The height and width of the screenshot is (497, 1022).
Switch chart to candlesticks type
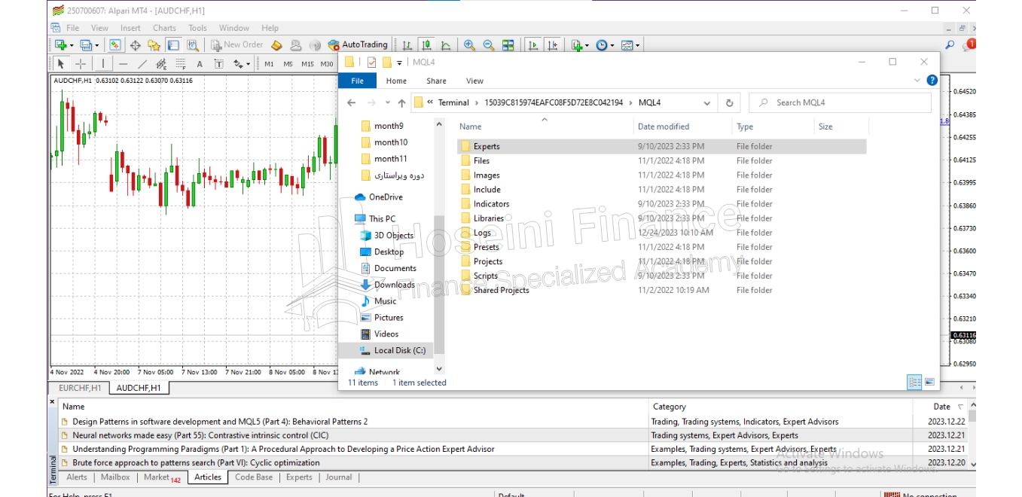[x=426, y=45]
